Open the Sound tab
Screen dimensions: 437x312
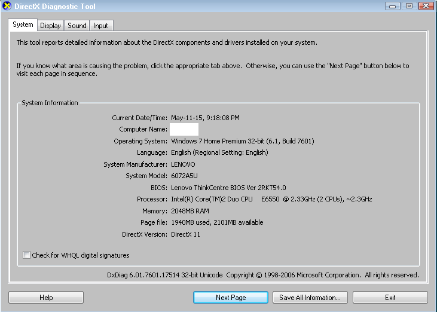coord(77,26)
